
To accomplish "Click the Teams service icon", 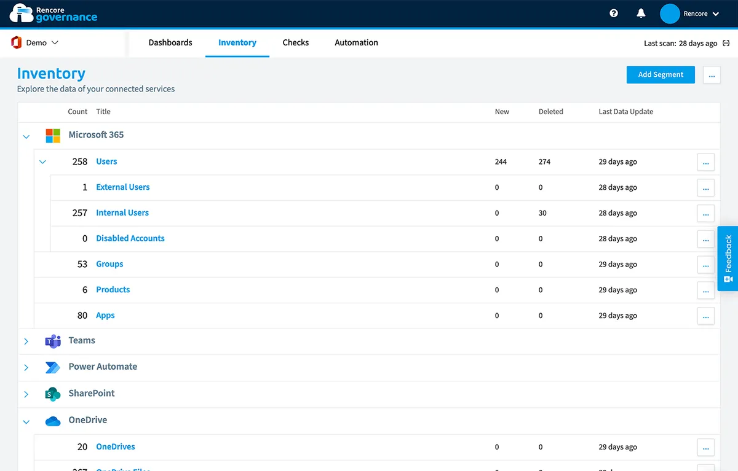I will pyautogui.click(x=53, y=341).
